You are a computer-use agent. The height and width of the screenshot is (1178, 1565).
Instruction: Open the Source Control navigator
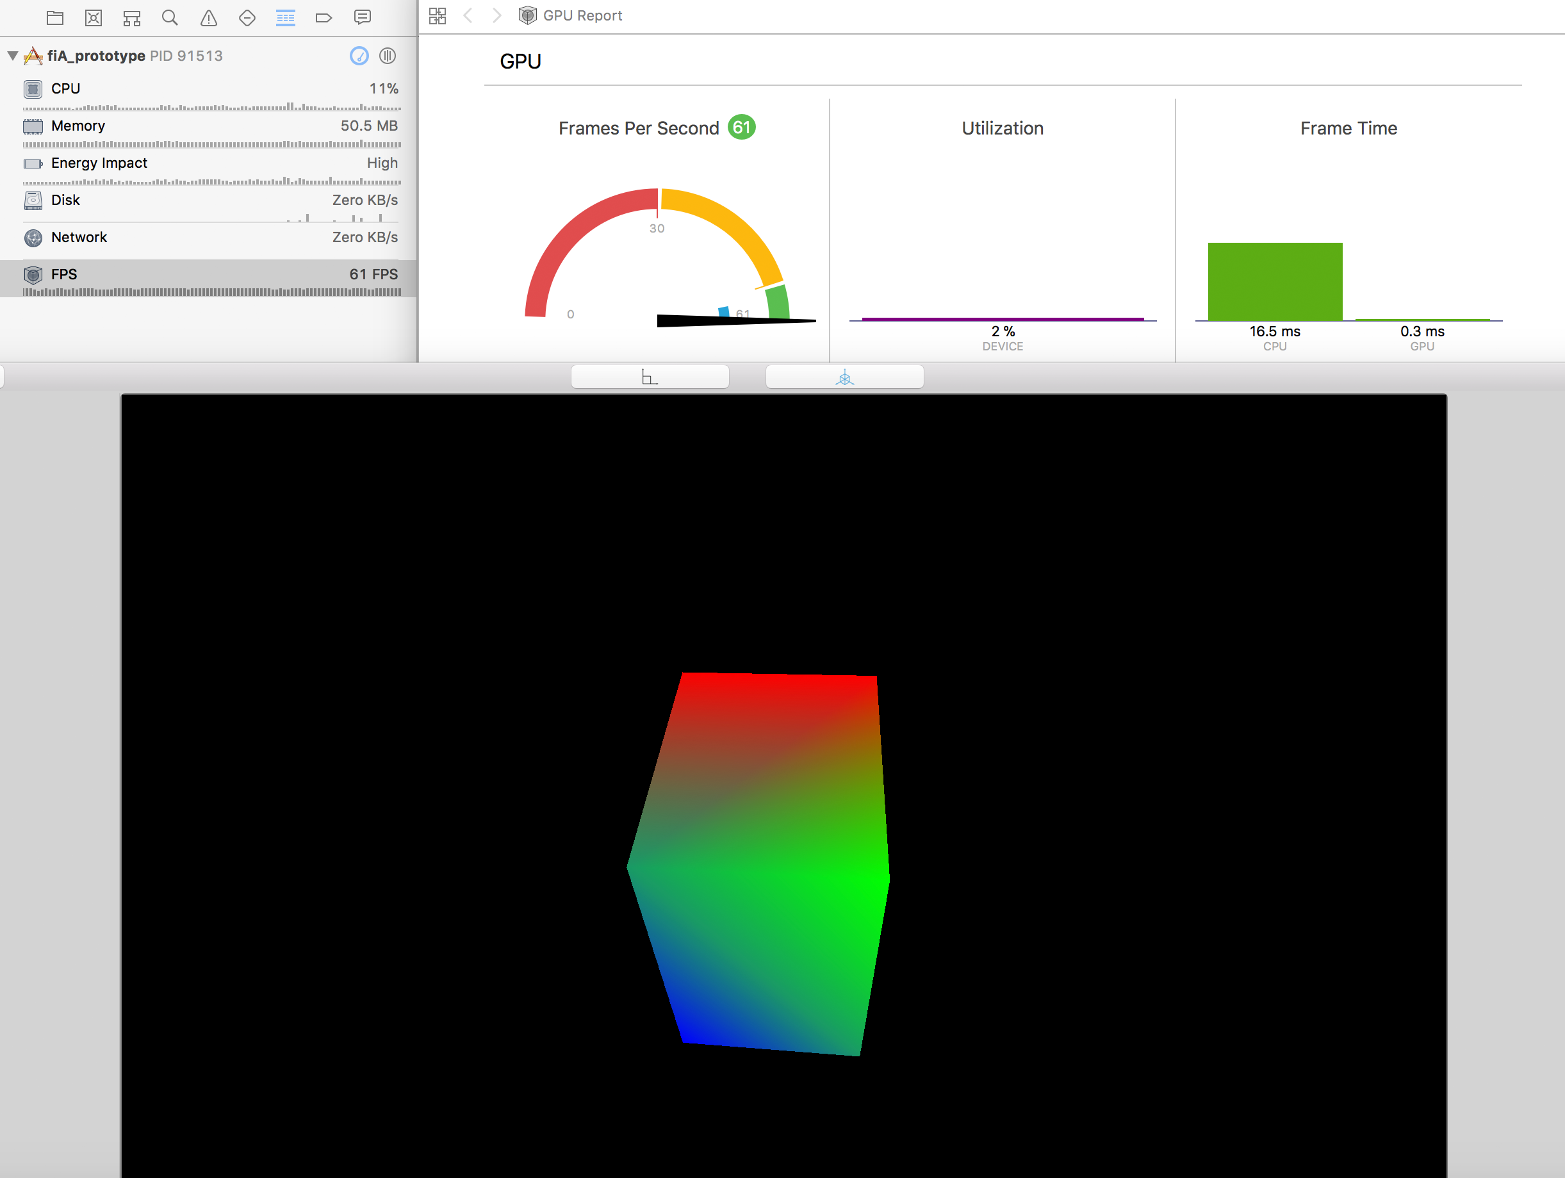94,18
